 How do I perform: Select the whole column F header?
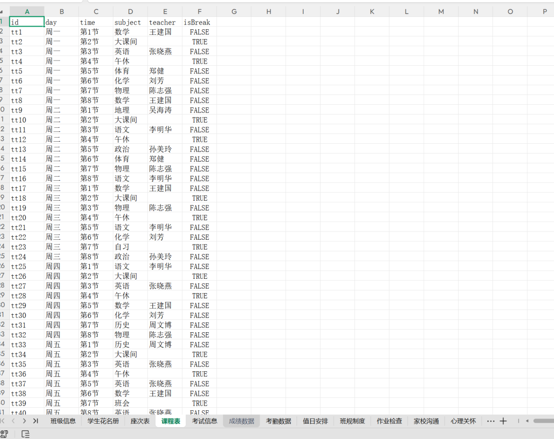pyautogui.click(x=200, y=12)
